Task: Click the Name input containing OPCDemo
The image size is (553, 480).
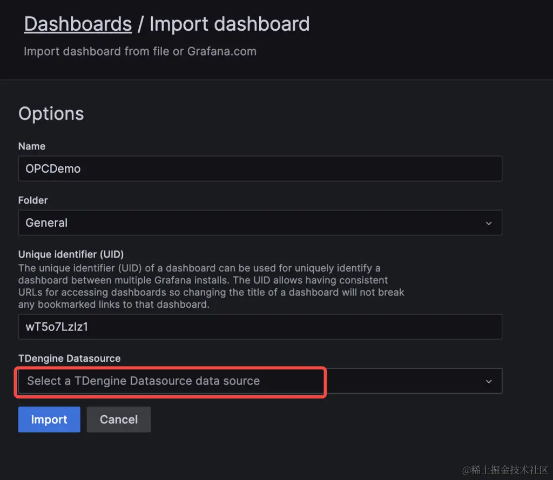Action: click(260, 168)
